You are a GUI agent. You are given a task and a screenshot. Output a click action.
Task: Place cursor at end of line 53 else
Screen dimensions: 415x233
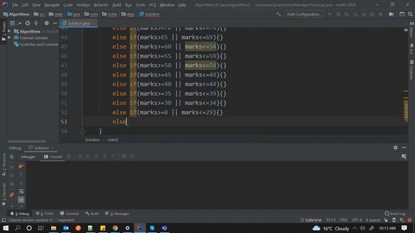coord(127,122)
